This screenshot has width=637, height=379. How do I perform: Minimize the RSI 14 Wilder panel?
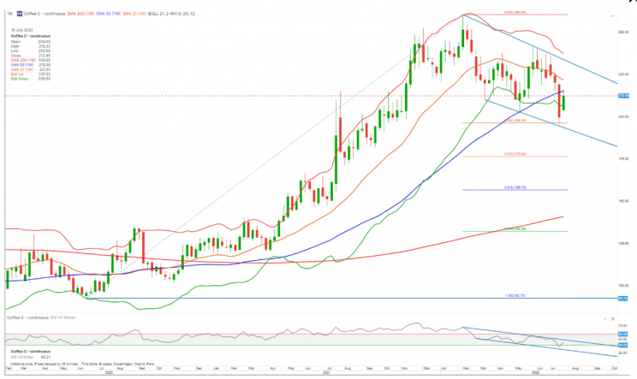[x=605, y=319]
